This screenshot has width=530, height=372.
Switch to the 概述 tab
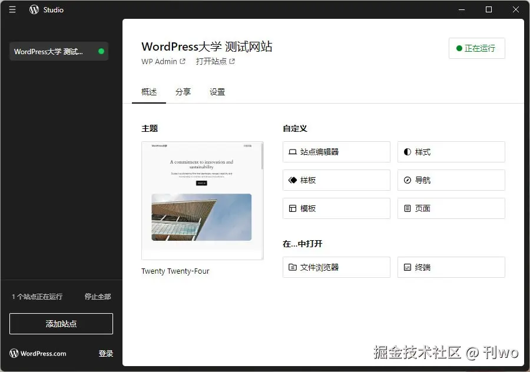149,92
